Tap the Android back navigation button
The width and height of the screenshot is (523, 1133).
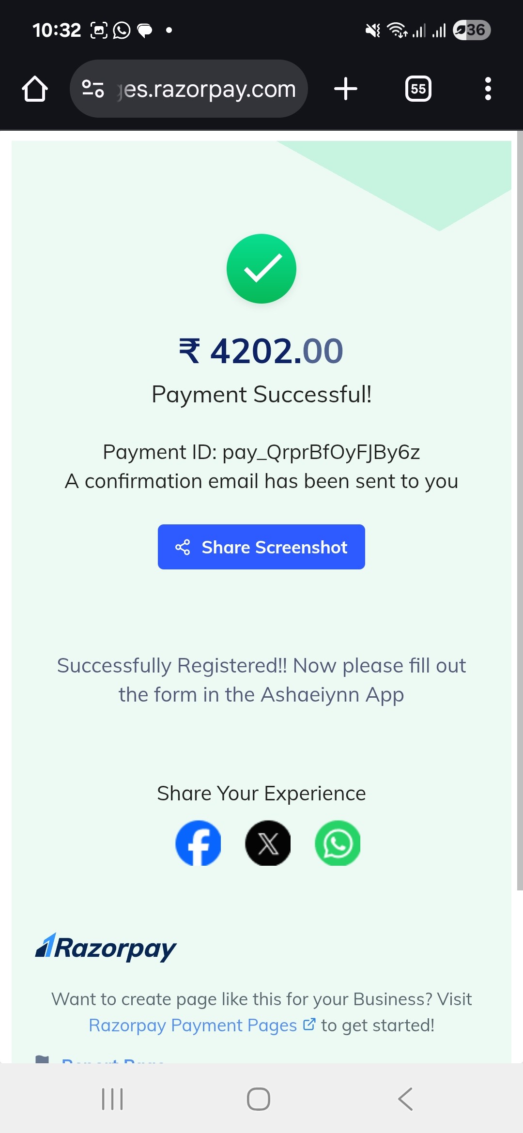click(x=406, y=1099)
